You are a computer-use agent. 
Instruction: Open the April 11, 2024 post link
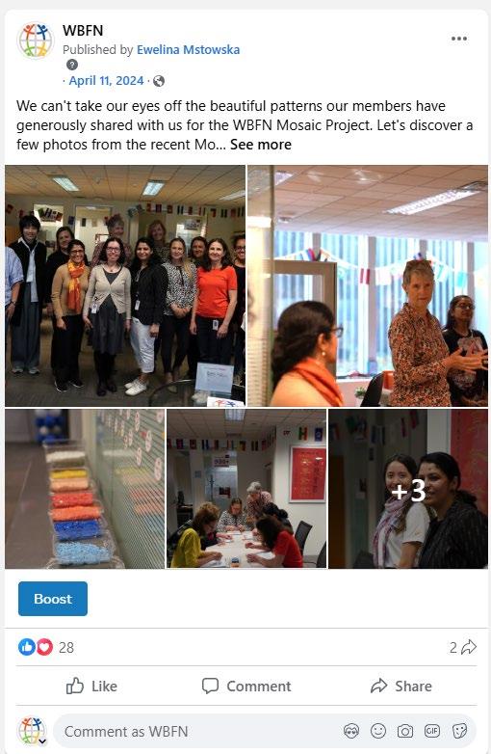106,80
